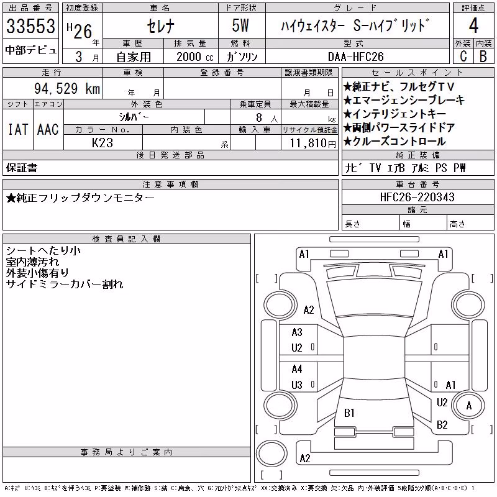Click the recycle deposit 11,810円
Image resolution: width=497 pixels, height=497 pixels.
coord(313,144)
